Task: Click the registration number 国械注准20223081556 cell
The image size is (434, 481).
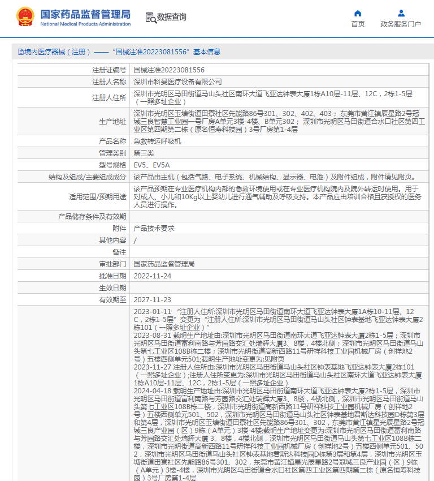Action: (x=169, y=70)
